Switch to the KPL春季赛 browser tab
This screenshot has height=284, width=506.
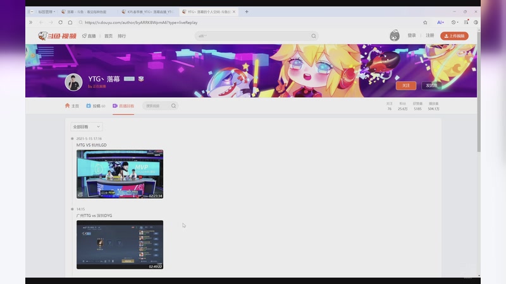(149, 11)
